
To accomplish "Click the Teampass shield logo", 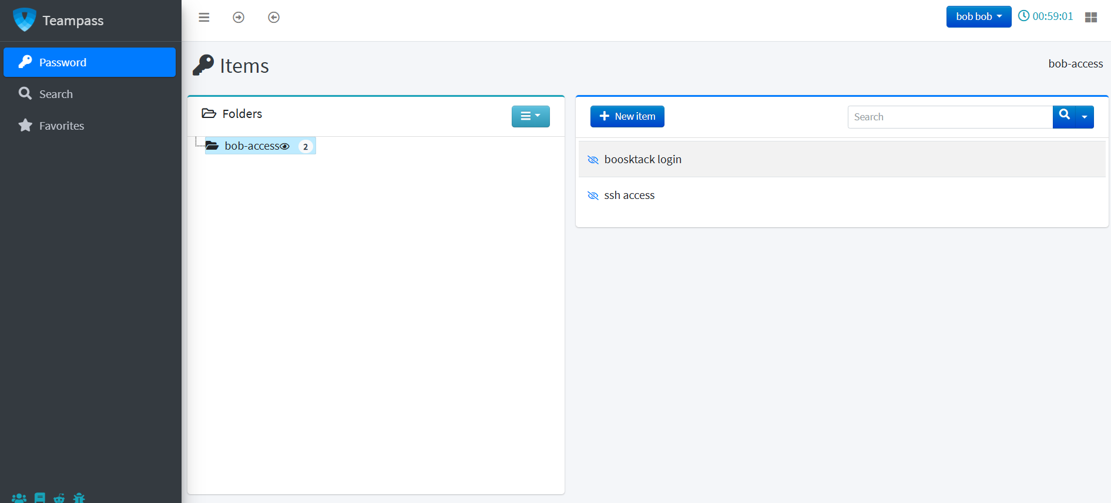I will click(25, 20).
